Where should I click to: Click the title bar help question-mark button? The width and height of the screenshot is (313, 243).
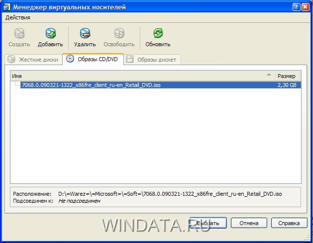click(296, 7)
